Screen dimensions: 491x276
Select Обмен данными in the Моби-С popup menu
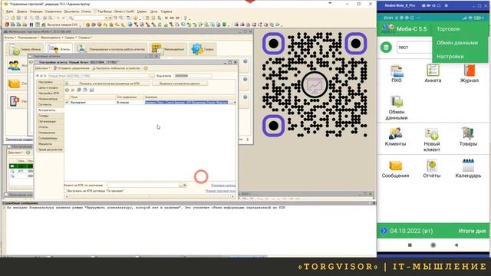[x=457, y=43]
